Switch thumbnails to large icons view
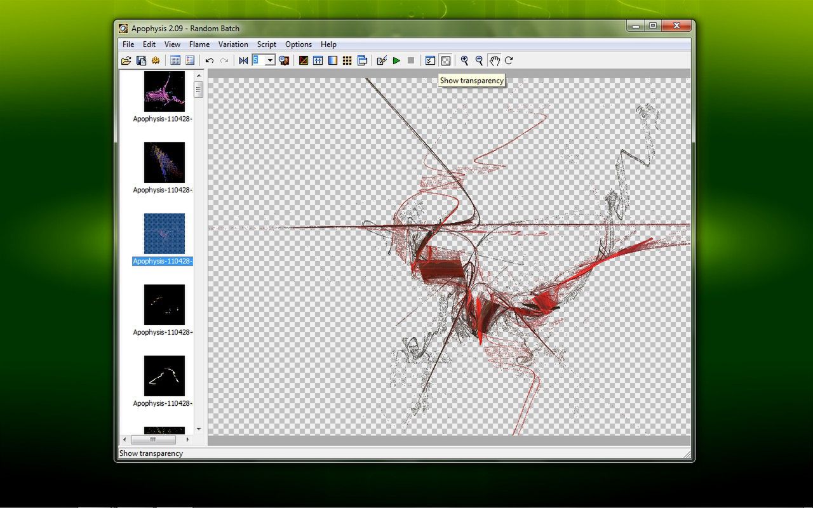The height and width of the screenshot is (508, 813). (175, 60)
